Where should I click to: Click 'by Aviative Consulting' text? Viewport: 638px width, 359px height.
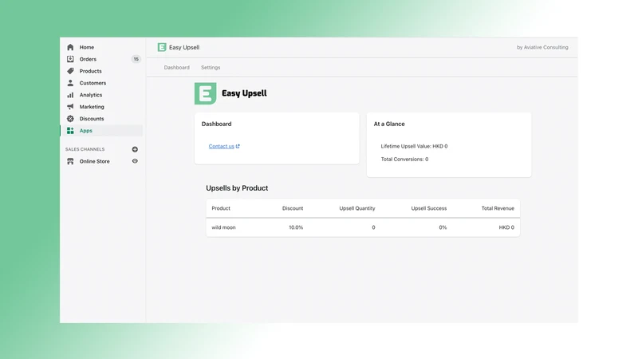coord(542,47)
